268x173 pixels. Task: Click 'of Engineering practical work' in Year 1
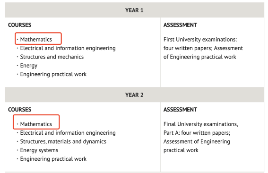[x=199, y=57]
